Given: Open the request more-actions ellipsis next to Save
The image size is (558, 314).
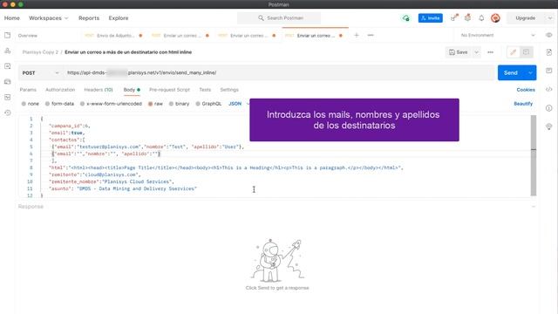Looking at the screenshot, I should click(490, 52).
